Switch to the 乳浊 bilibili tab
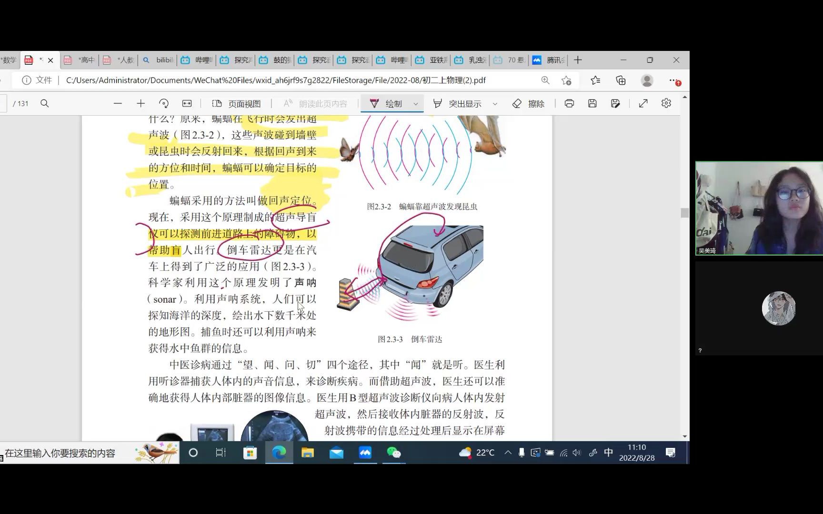The height and width of the screenshot is (514, 823). pyautogui.click(x=470, y=60)
